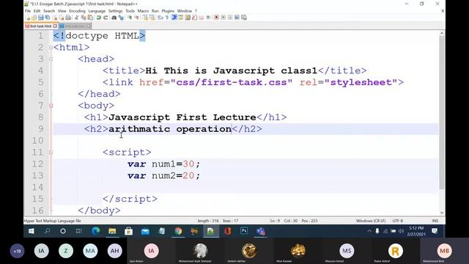Click the 'var num2=20;' code line
This screenshot has height=264, width=469.
pos(164,176)
